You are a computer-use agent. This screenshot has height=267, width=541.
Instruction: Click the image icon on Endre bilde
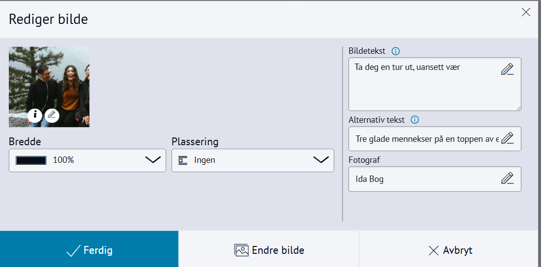pos(242,250)
